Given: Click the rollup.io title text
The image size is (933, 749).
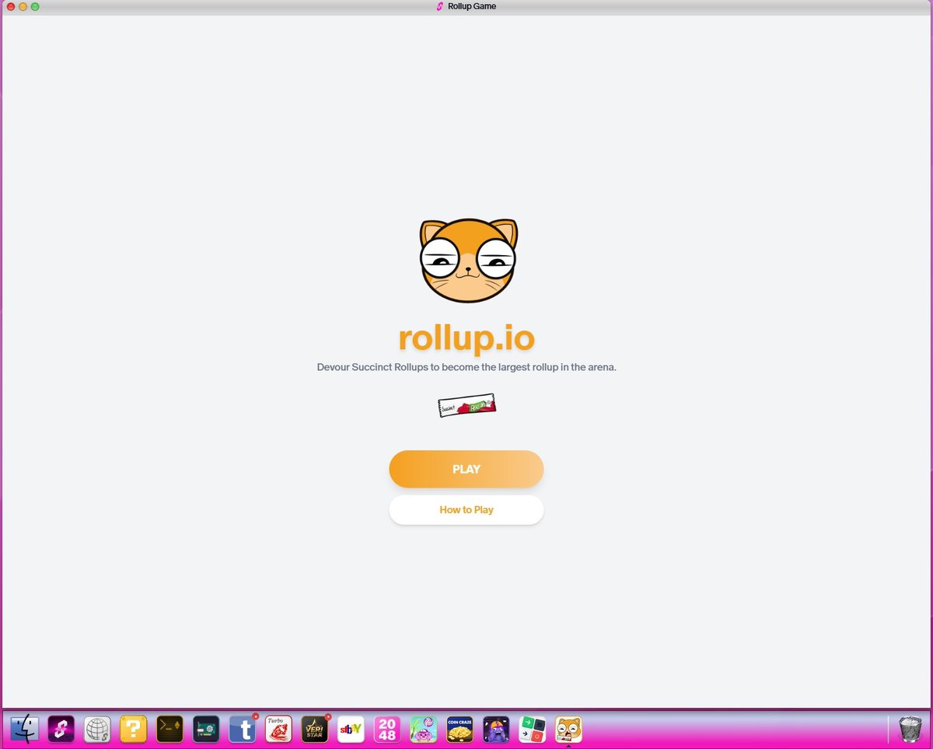Looking at the screenshot, I should click(466, 338).
